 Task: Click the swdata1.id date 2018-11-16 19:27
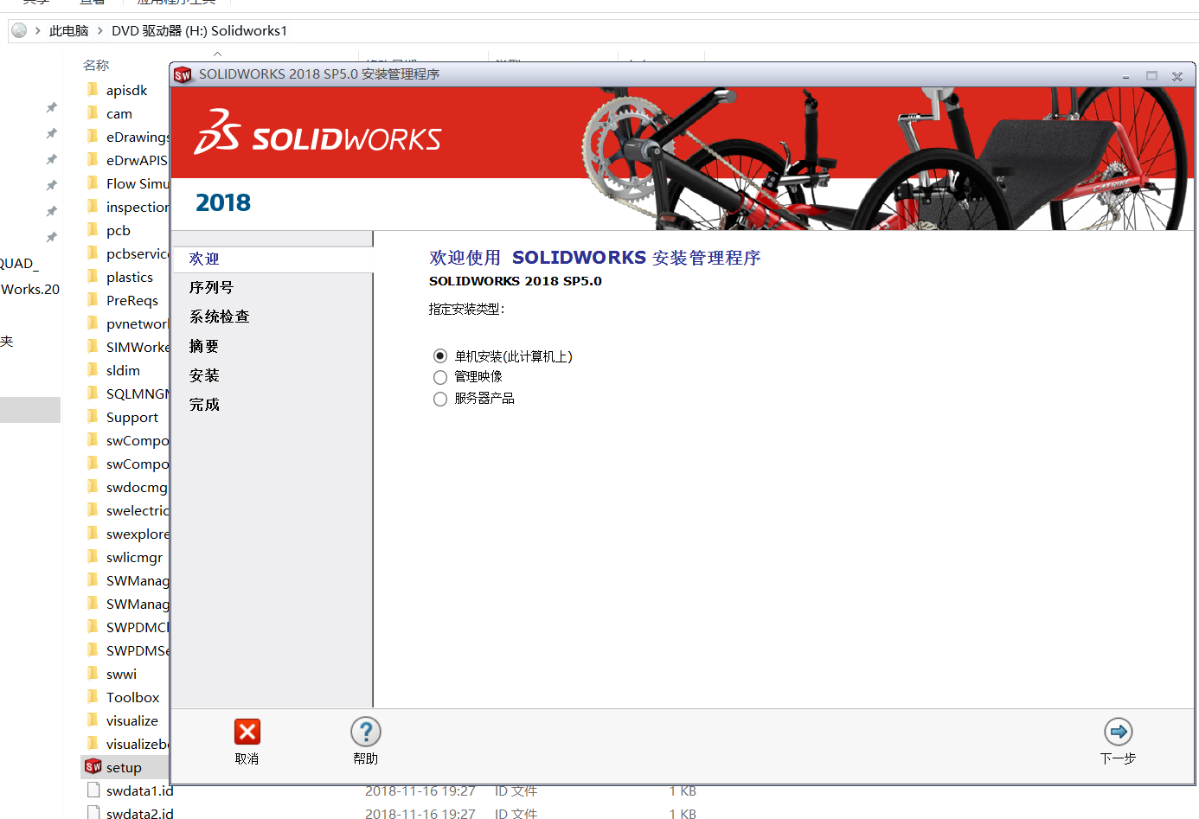420,791
